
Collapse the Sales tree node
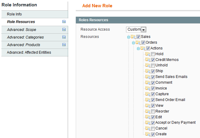click(128, 37)
